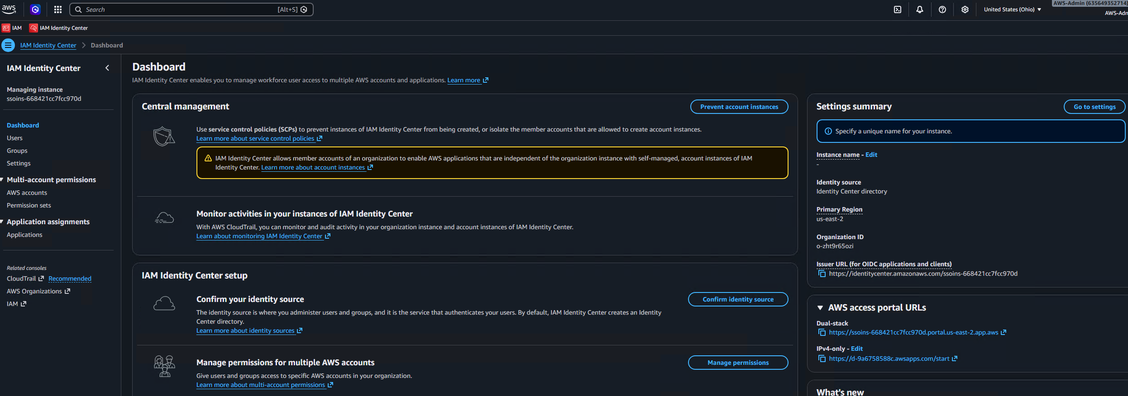
Task: Open Applications in the sidebar
Action: point(24,235)
